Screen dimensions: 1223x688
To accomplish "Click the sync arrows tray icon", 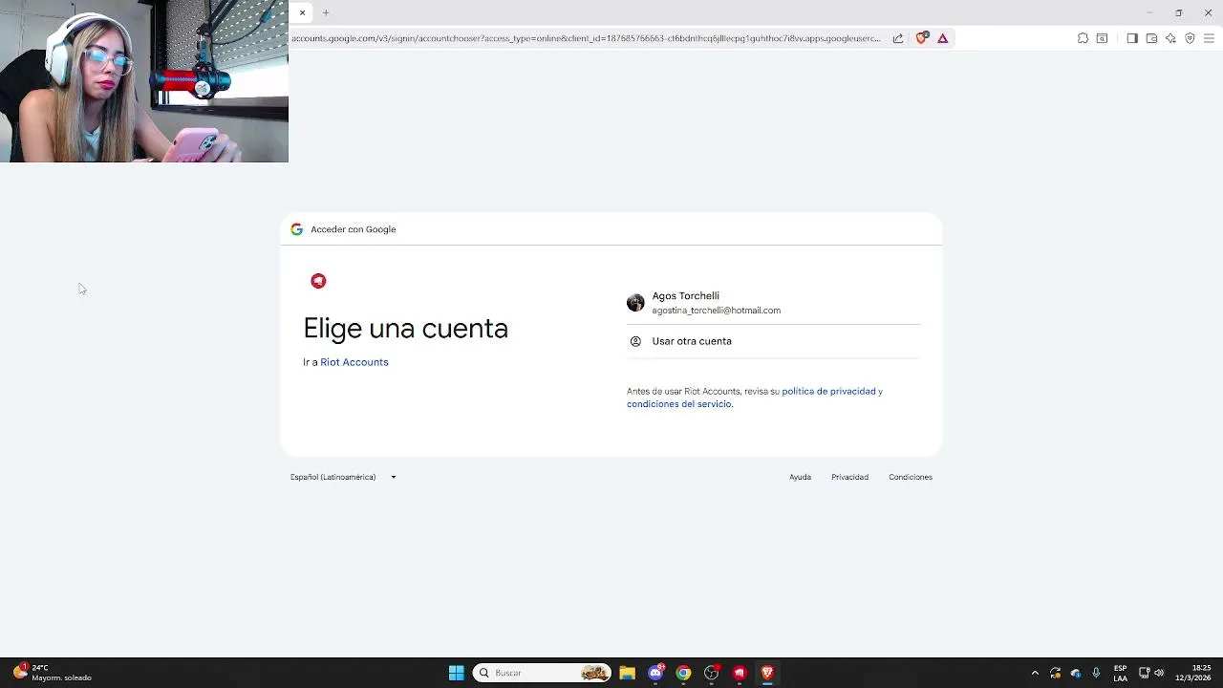I will coord(1055,673).
